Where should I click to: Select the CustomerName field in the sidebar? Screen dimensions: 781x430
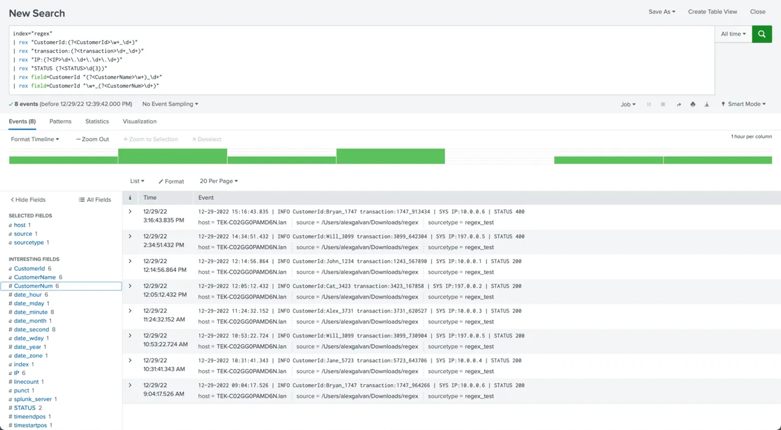(x=34, y=277)
